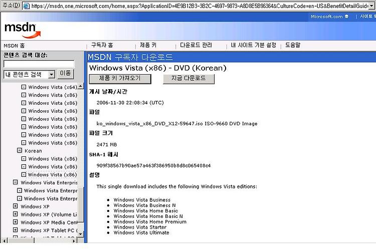Click the ko_windows_vista_x86_DVD_X12-59647.iso file name
376x251 pixels.
pyautogui.click(x=149, y=124)
